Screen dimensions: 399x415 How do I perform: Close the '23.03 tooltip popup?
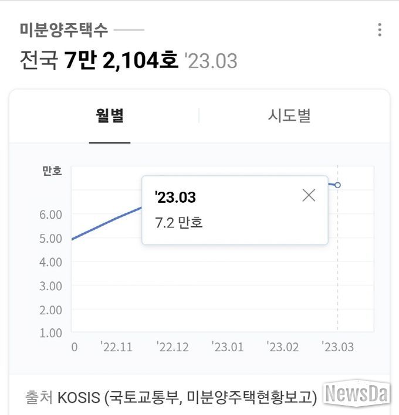pos(309,195)
